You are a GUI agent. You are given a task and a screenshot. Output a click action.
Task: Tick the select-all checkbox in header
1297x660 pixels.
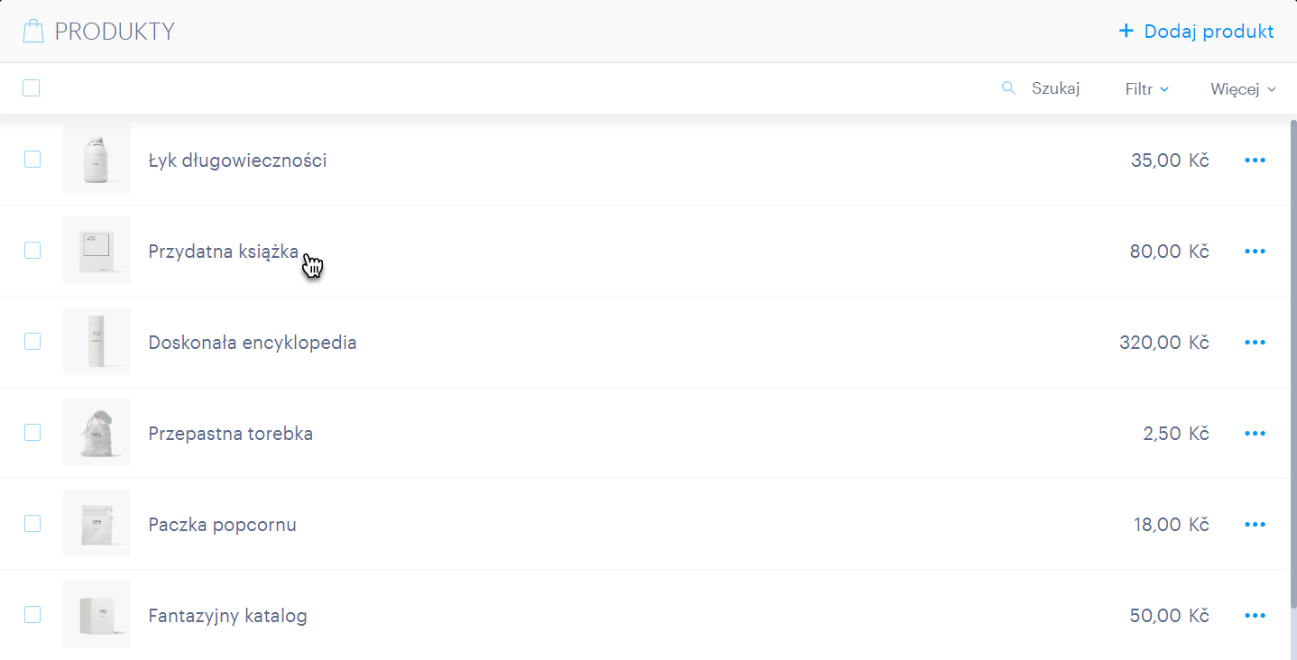click(x=32, y=87)
